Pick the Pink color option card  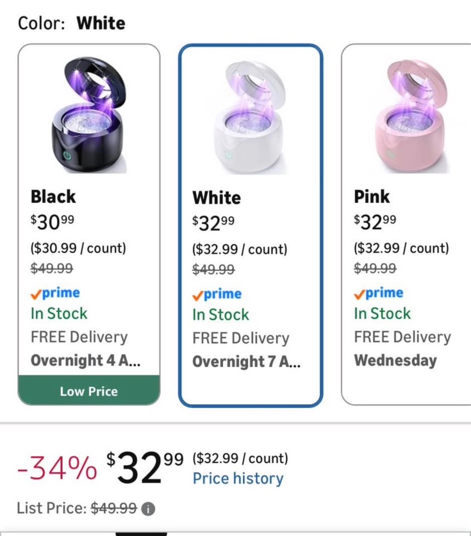pyautogui.click(x=405, y=223)
